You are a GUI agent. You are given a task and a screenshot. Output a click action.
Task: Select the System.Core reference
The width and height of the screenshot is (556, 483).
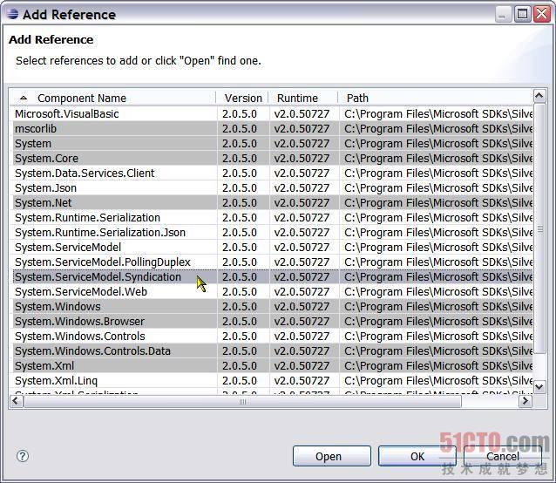pos(271,158)
